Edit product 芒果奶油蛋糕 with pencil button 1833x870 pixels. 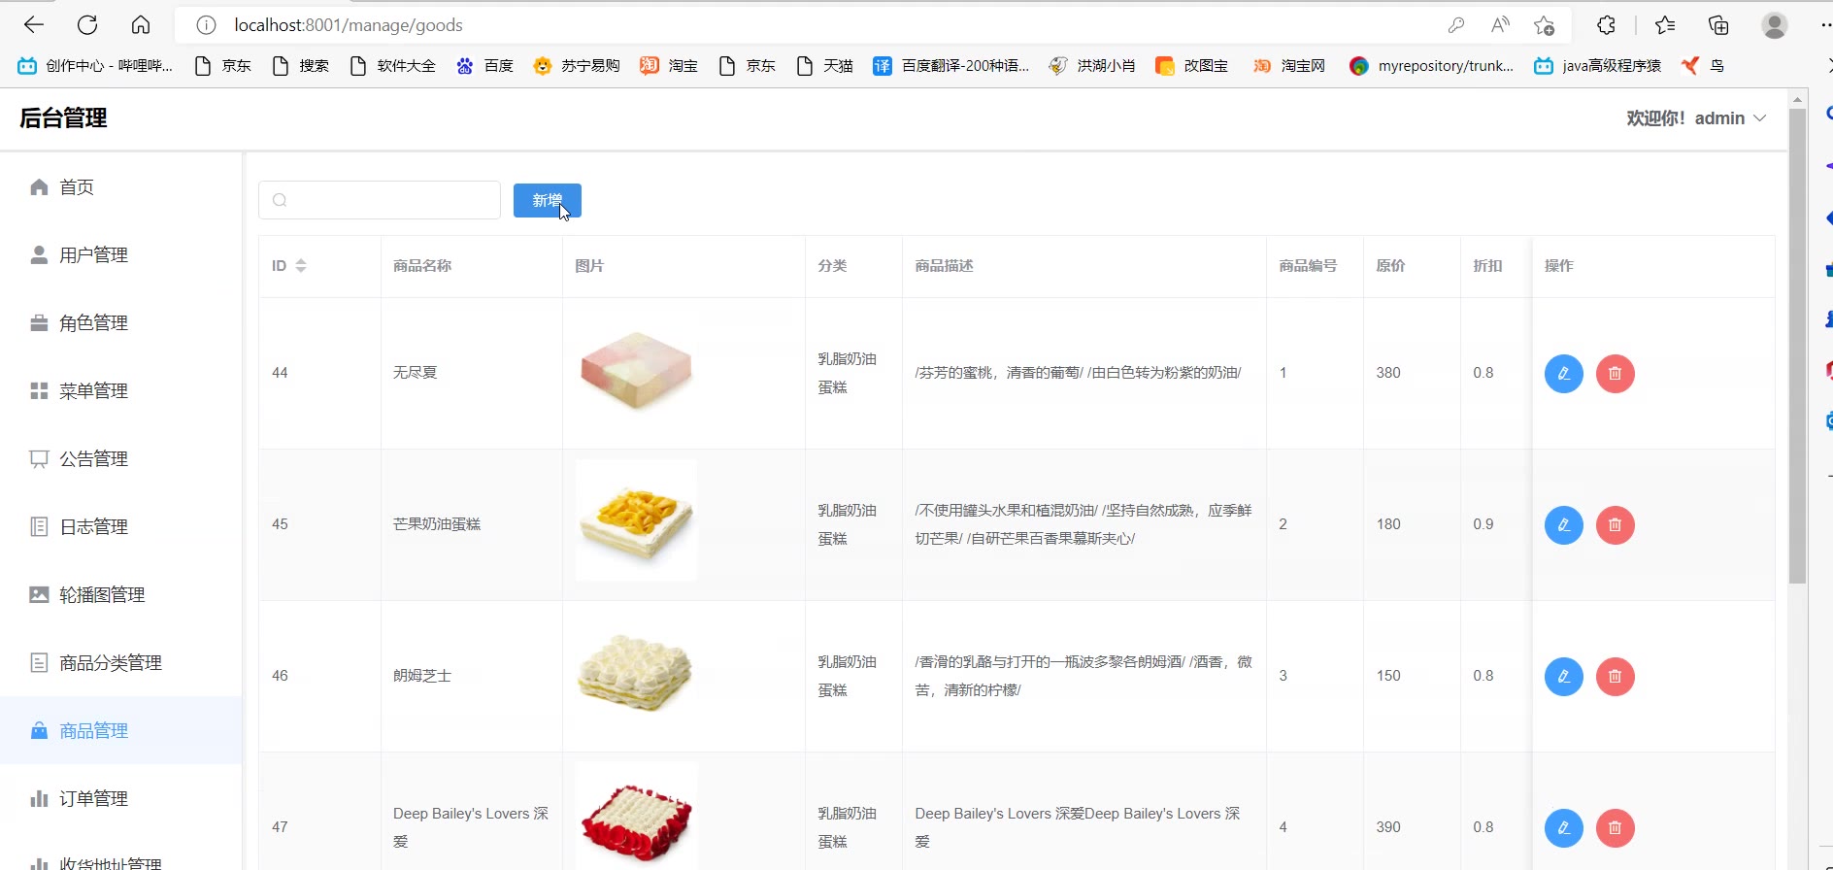(1564, 525)
